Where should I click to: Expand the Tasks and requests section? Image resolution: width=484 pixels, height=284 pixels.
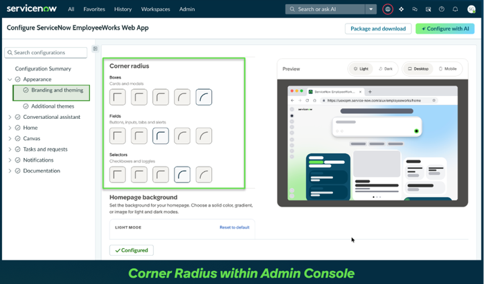pos(10,149)
